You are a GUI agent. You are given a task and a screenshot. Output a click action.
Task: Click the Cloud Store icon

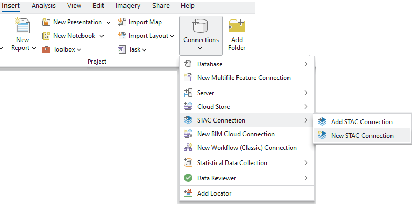pos(188,106)
